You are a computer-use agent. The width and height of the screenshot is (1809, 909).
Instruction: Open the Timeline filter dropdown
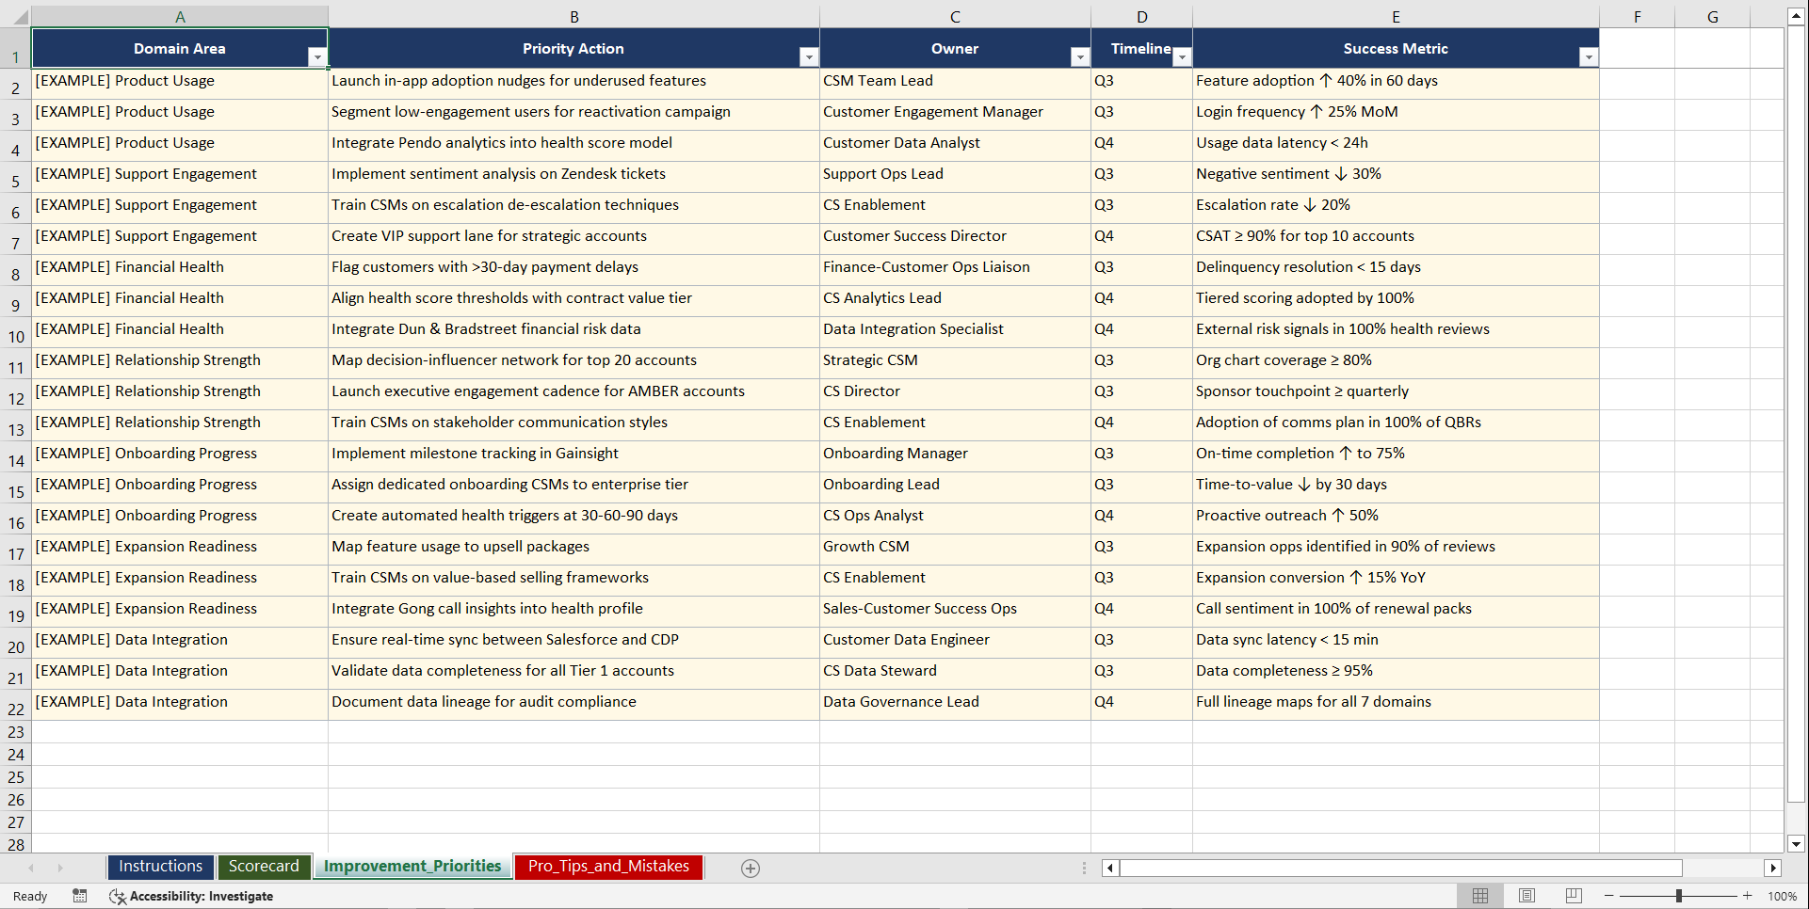click(x=1182, y=57)
